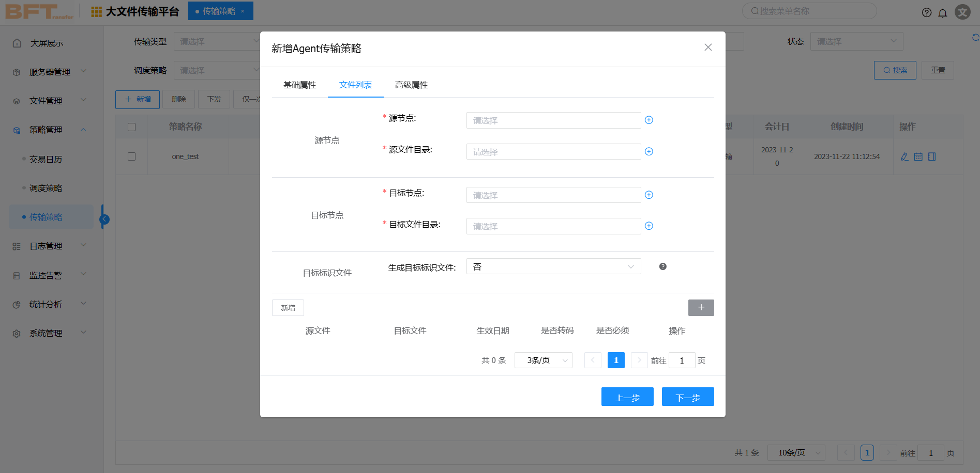Screen dimensions: 980x473
Task: Edit the one_test policy with pencil icon
Action: click(904, 156)
